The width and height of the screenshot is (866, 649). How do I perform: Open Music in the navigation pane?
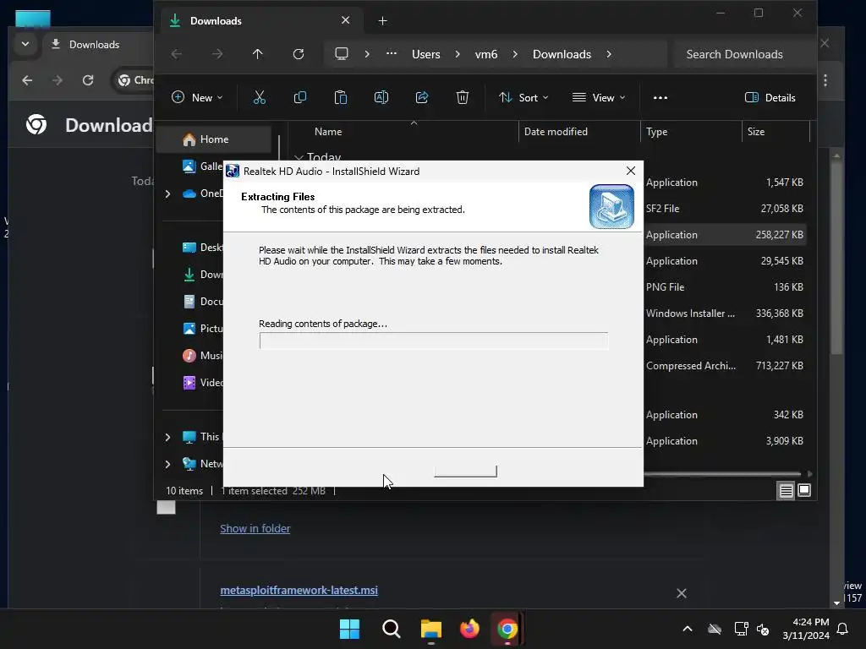pyautogui.click(x=202, y=356)
